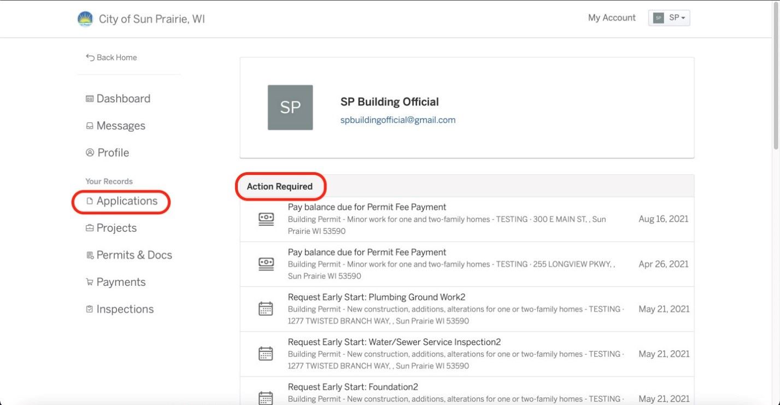The image size is (780, 405).
Task: Click the Messages inbox icon
Action: tap(90, 126)
